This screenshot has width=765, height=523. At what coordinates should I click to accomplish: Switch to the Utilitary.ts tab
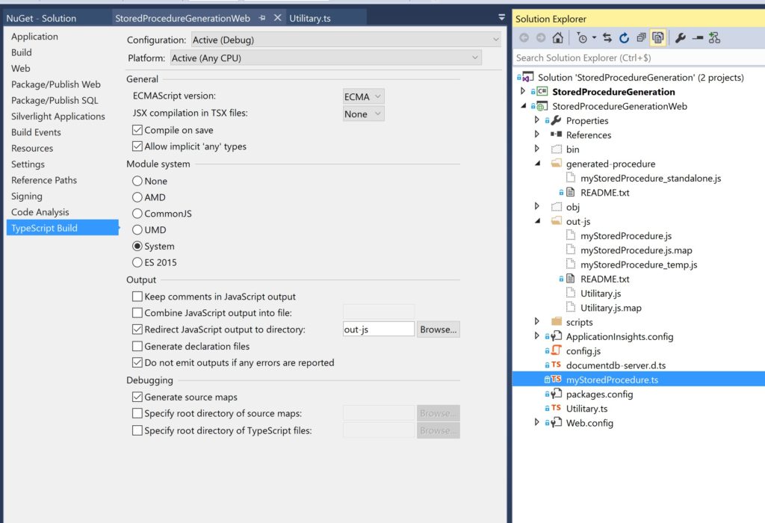coord(310,18)
